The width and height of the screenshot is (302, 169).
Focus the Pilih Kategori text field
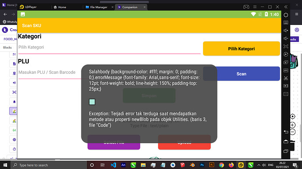[x=109, y=47]
